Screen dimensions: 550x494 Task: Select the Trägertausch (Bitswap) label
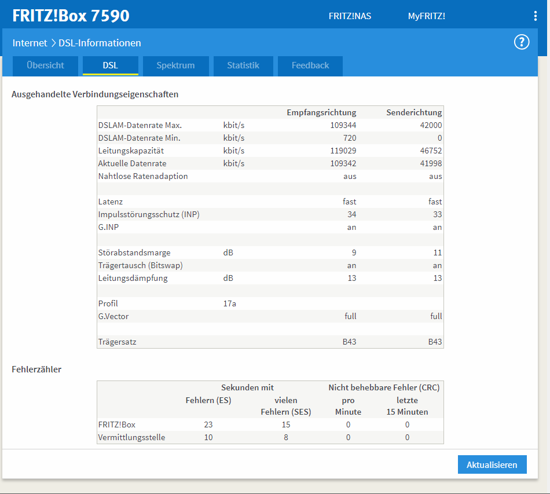pos(140,266)
